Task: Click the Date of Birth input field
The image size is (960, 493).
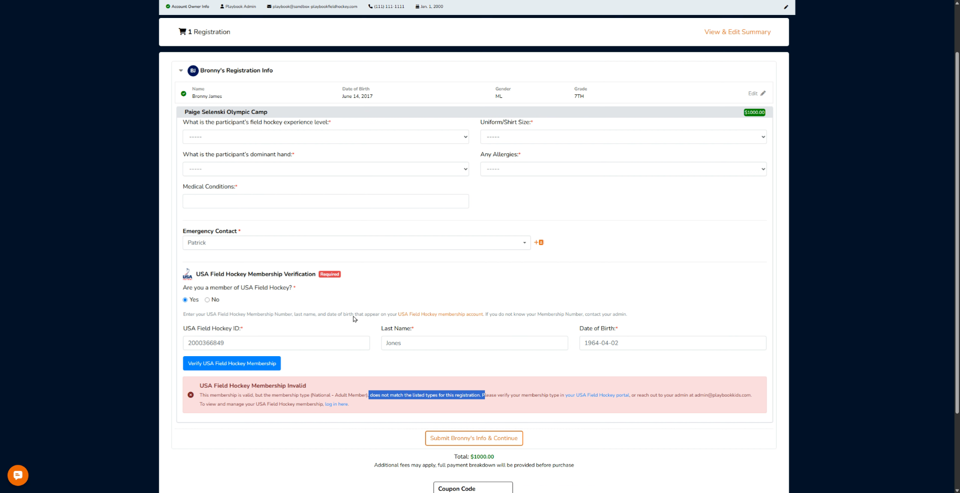Action: [672, 343]
